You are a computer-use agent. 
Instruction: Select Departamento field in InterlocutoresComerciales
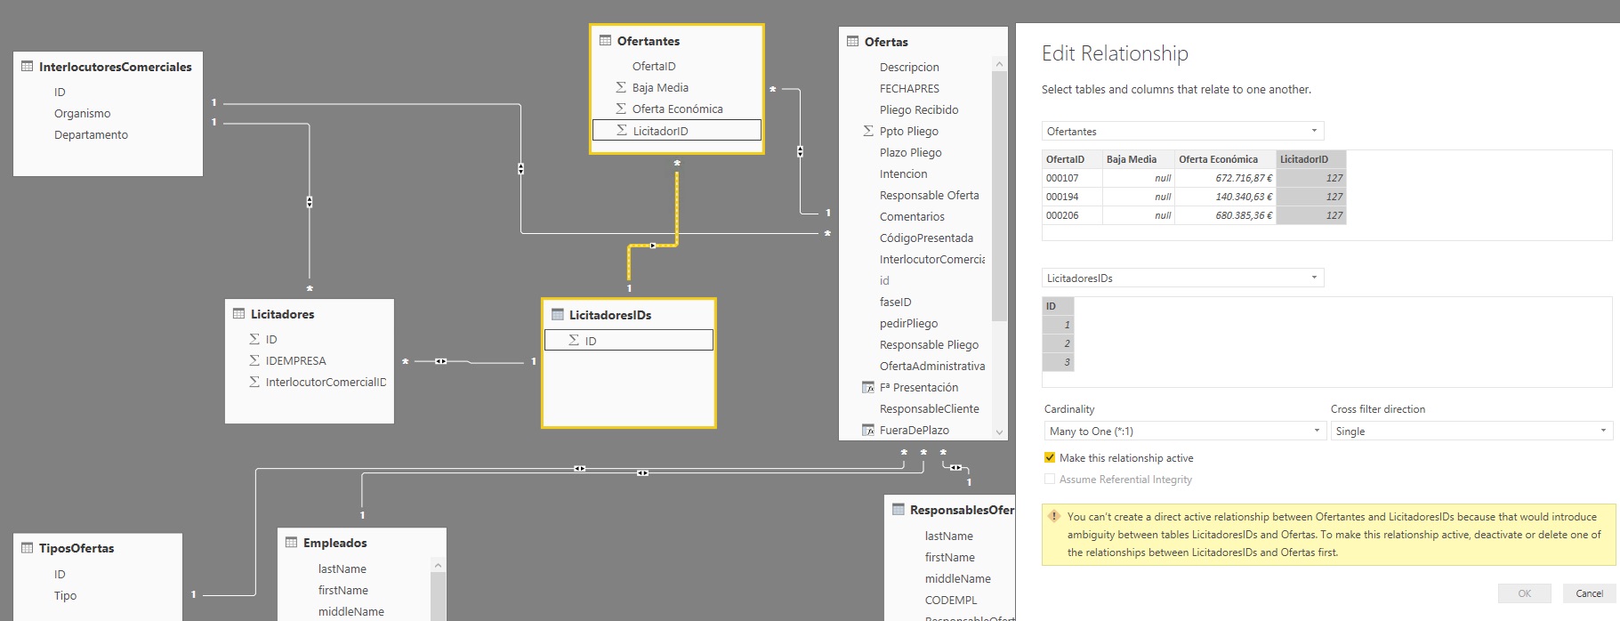click(91, 134)
